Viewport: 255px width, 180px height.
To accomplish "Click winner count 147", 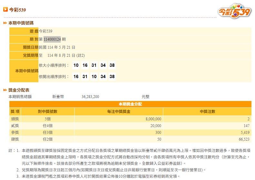I will point(247,126).
